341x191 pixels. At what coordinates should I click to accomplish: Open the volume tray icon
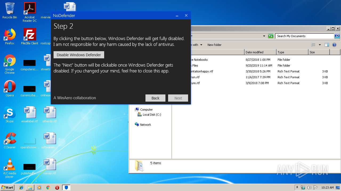[309, 188]
